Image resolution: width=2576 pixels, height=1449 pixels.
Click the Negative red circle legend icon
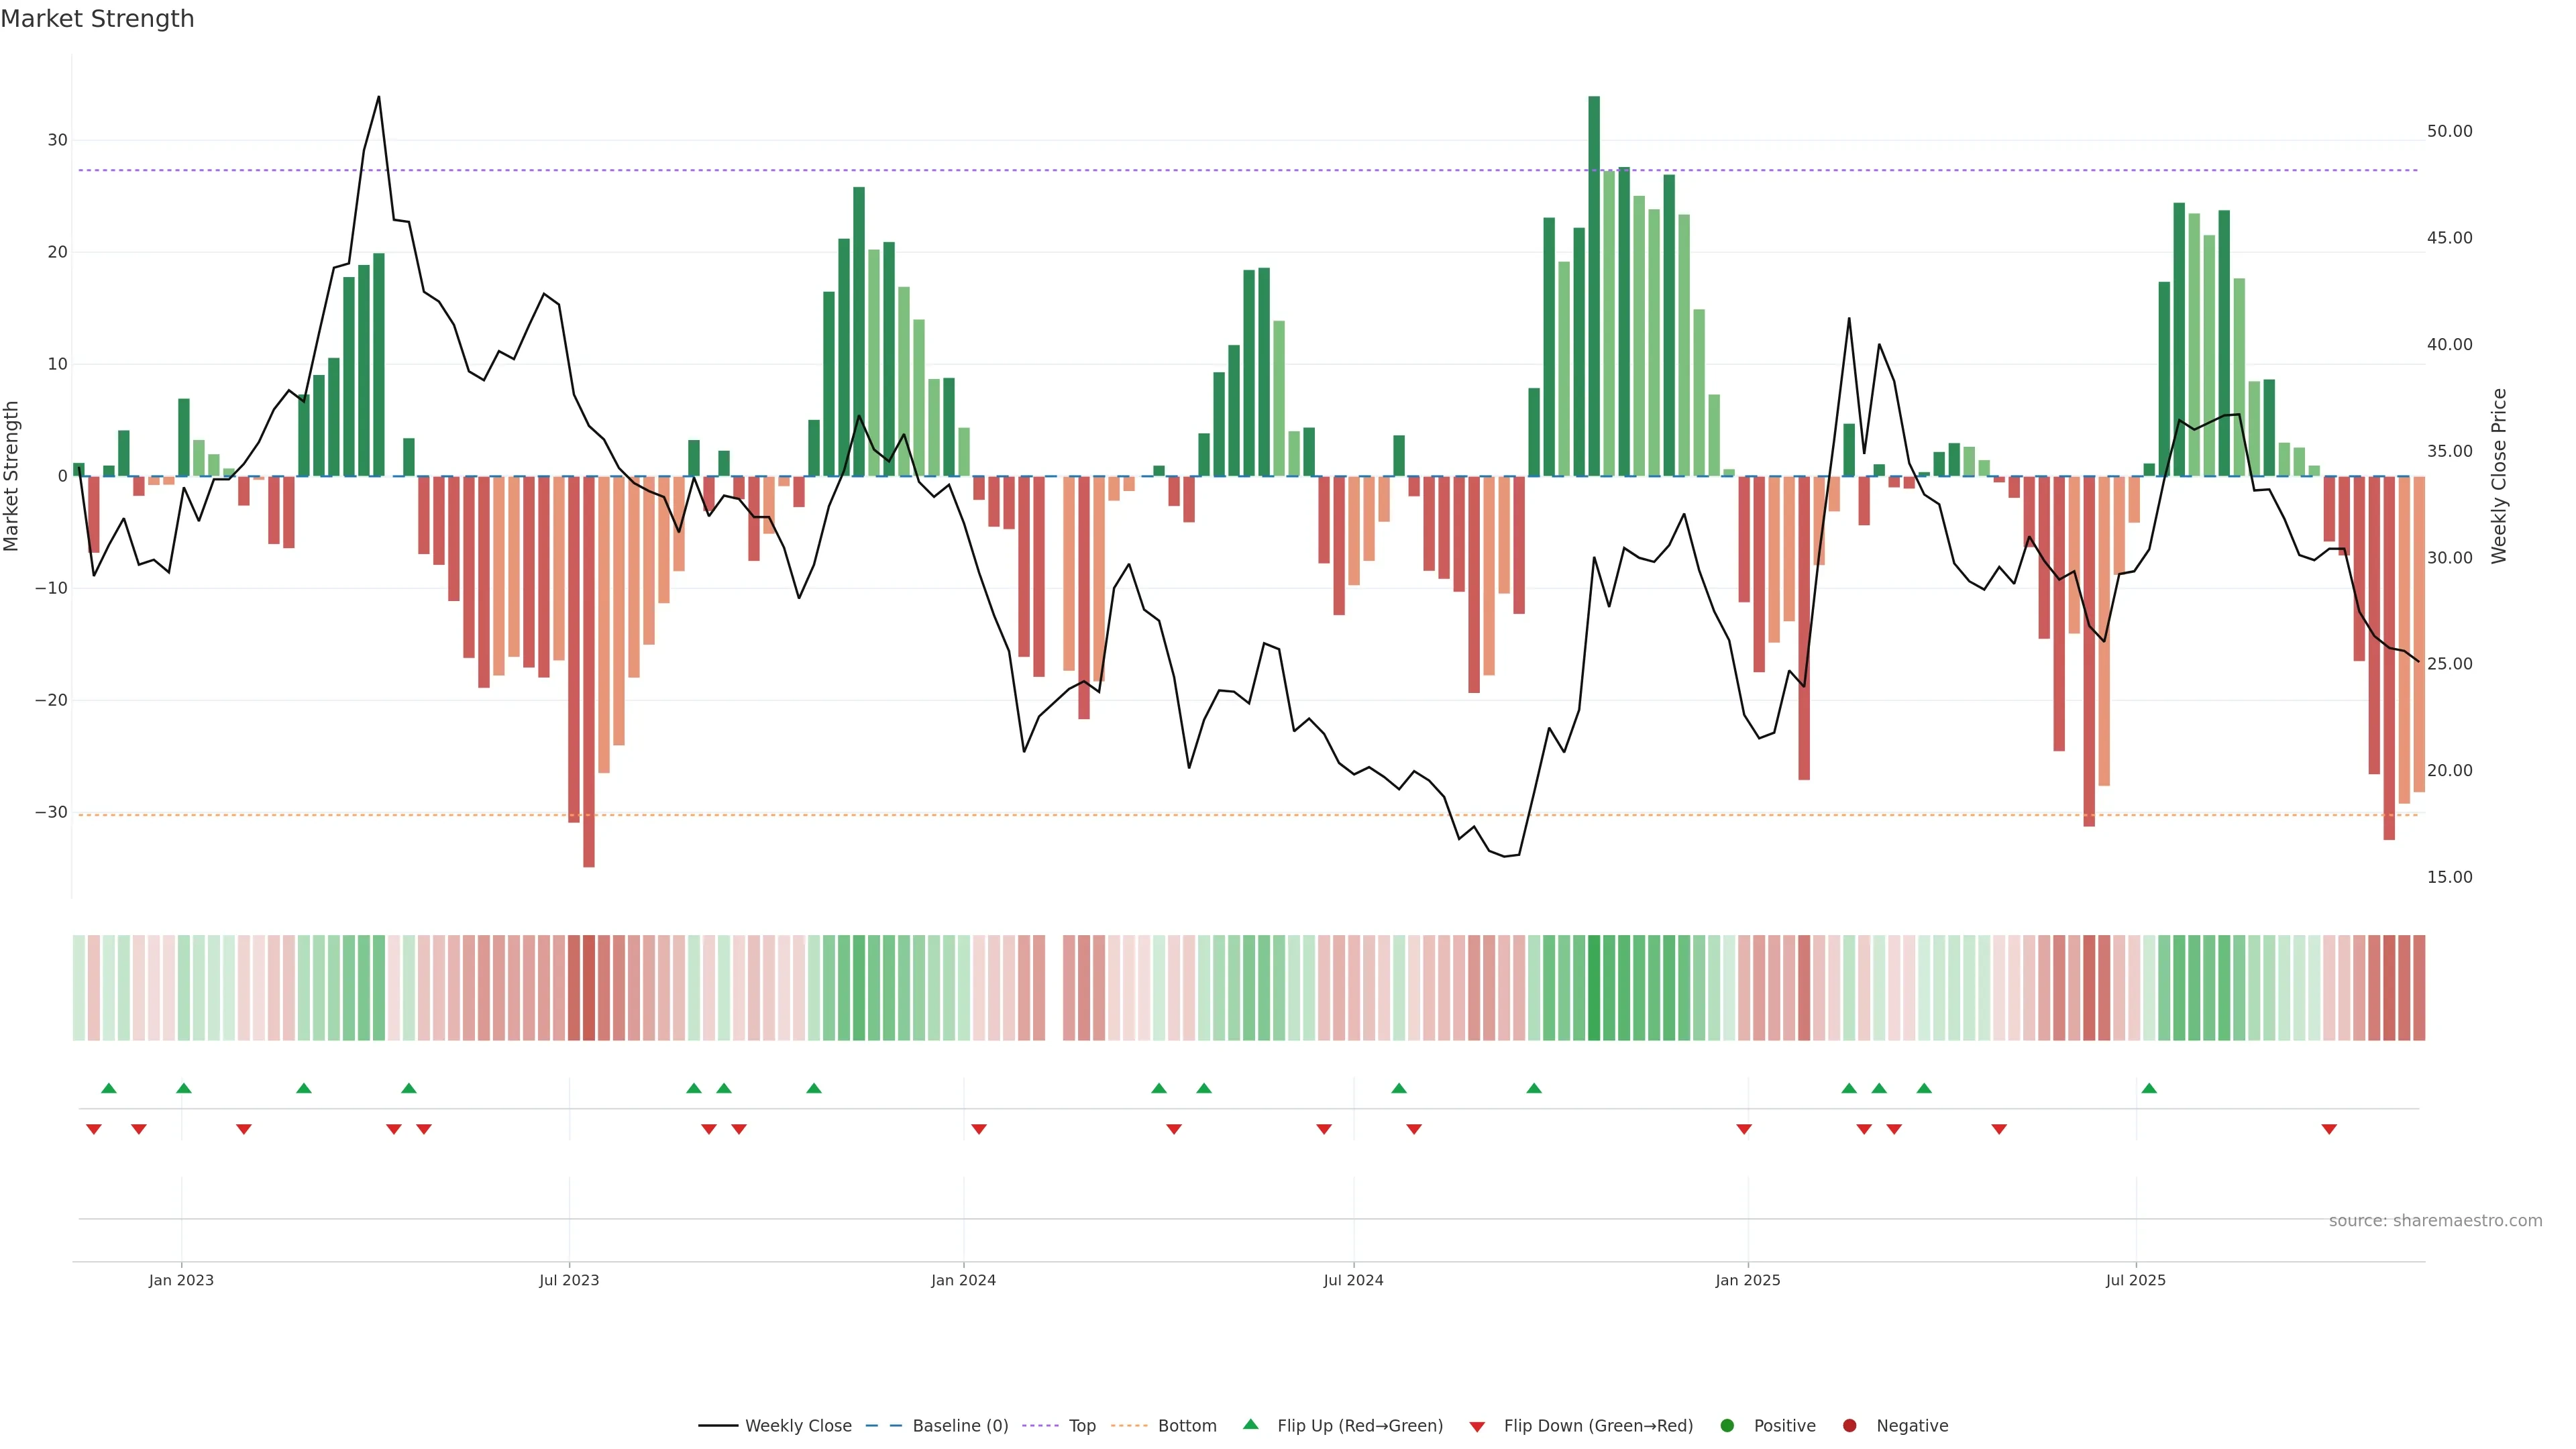(x=1849, y=1425)
